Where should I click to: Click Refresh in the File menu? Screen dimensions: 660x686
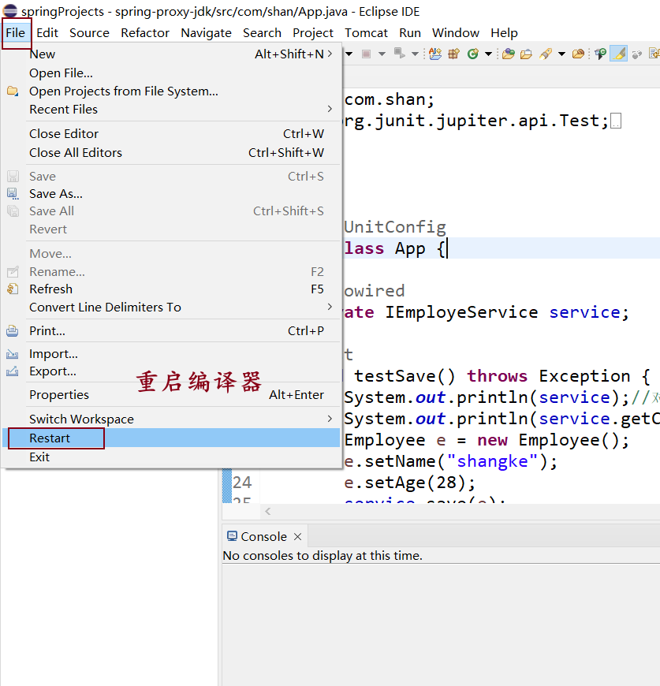[171, 289]
